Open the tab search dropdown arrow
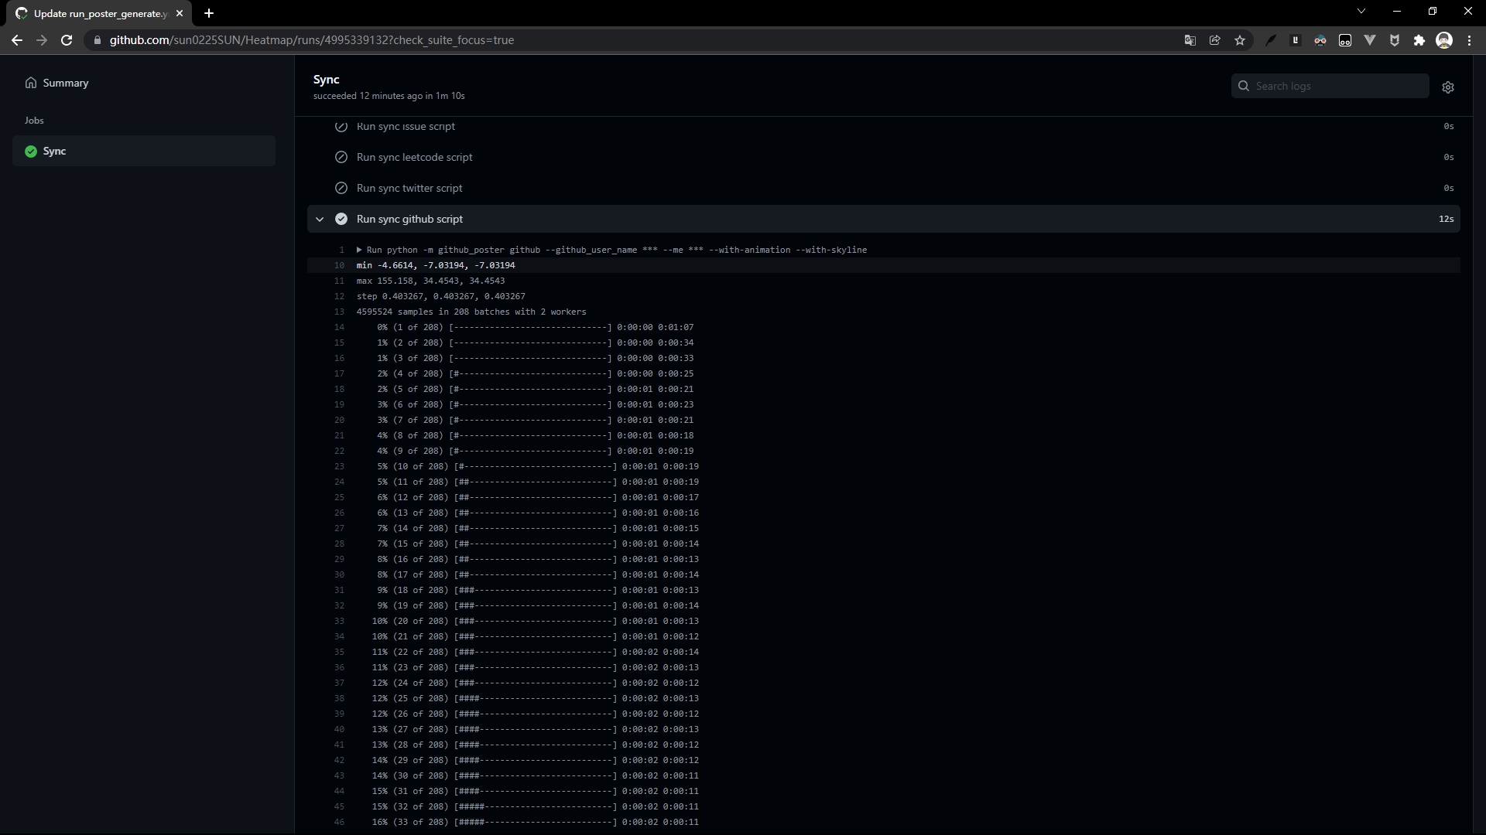The width and height of the screenshot is (1486, 835). [1361, 11]
